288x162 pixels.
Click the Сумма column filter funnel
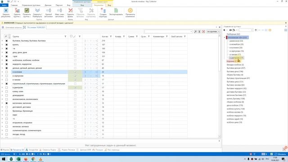click(x=137, y=36)
